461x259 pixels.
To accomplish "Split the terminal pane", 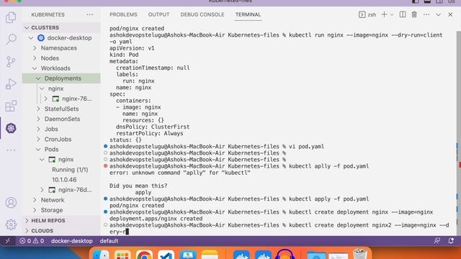I will (x=403, y=14).
